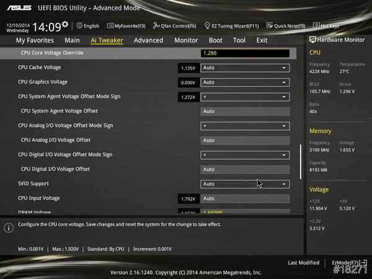Open the CPU Graphics Voltage dropdown
This screenshot has height=279, width=372.
245,82
